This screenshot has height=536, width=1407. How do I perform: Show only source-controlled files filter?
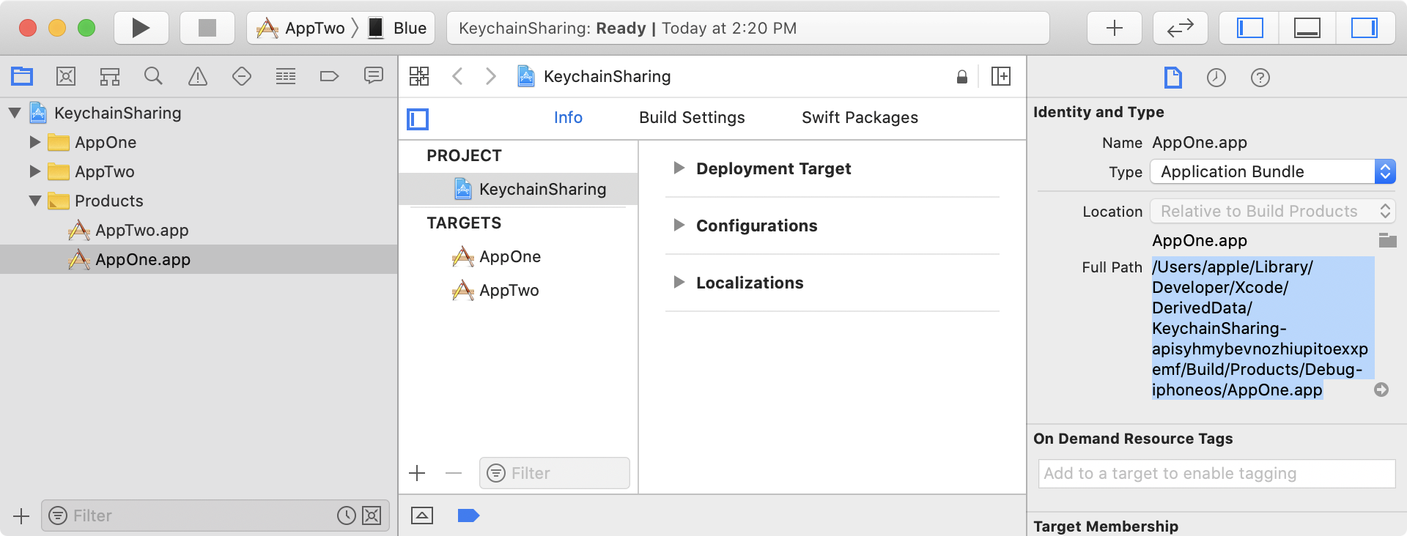coord(372,515)
